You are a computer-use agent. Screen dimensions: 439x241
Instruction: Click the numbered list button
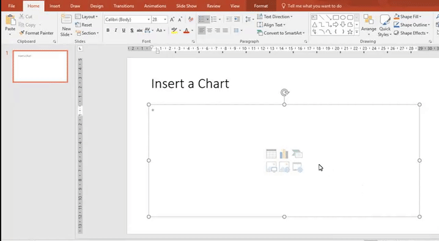(214, 20)
